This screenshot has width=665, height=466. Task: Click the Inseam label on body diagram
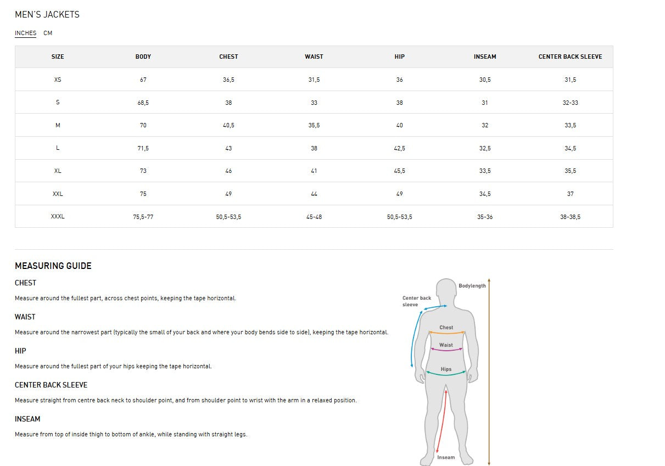(x=446, y=457)
